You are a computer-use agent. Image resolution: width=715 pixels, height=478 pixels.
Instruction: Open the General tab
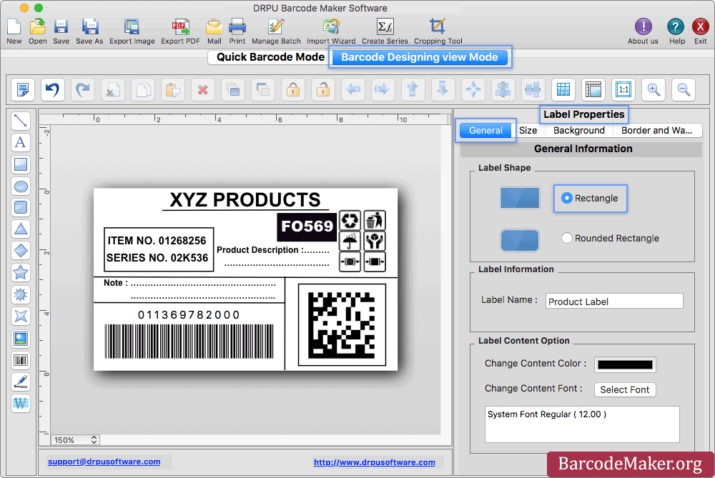[485, 130]
